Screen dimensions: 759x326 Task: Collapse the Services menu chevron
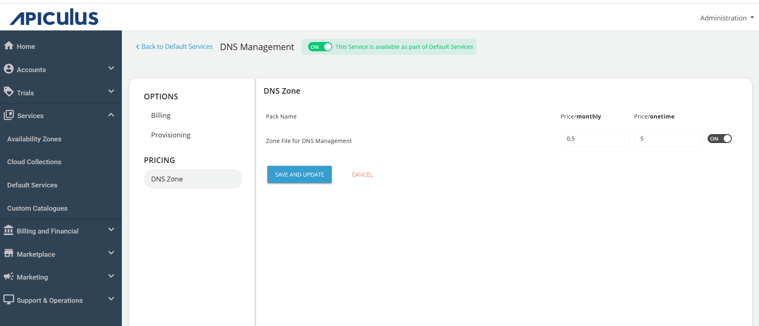pyautogui.click(x=111, y=115)
